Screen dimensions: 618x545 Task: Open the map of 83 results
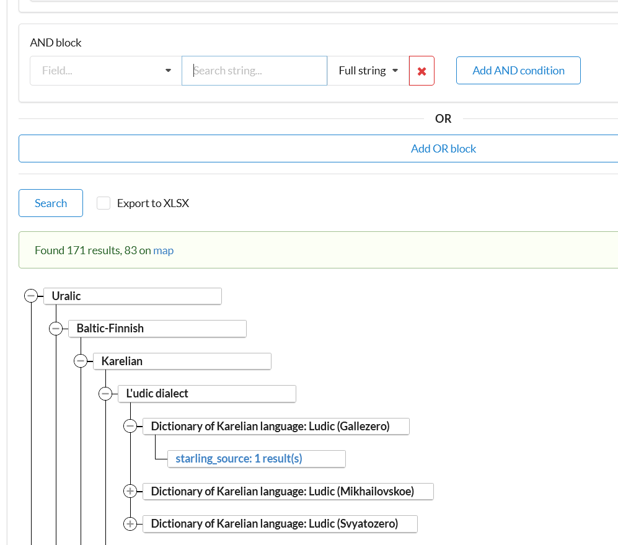(x=163, y=250)
